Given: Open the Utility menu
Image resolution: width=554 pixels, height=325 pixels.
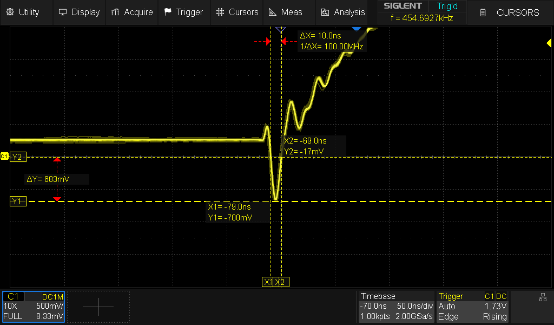Looking at the screenshot, I should pyautogui.click(x=23, y=12).
